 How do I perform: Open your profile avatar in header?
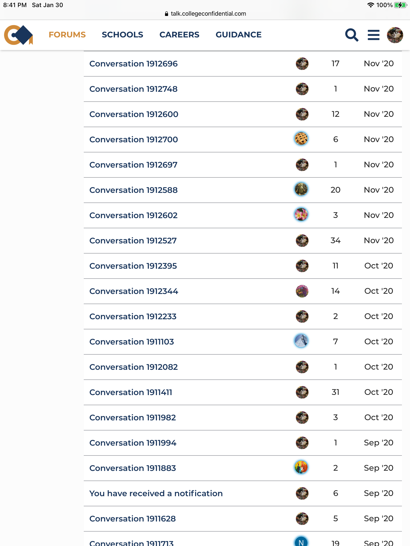(x=395, y=35)
